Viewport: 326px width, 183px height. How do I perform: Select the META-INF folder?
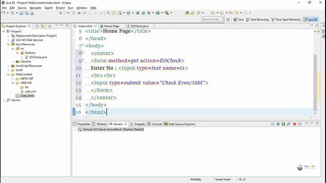point(26,79)
